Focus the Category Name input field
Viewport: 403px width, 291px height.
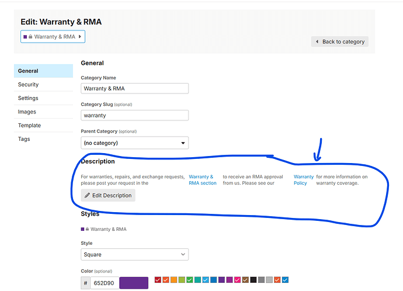pyautogui.click(x=135, y=88)
